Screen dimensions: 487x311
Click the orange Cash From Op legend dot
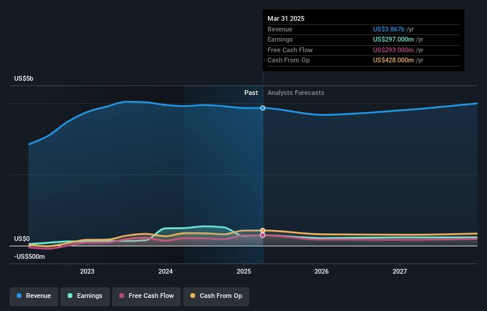point(193,296)
